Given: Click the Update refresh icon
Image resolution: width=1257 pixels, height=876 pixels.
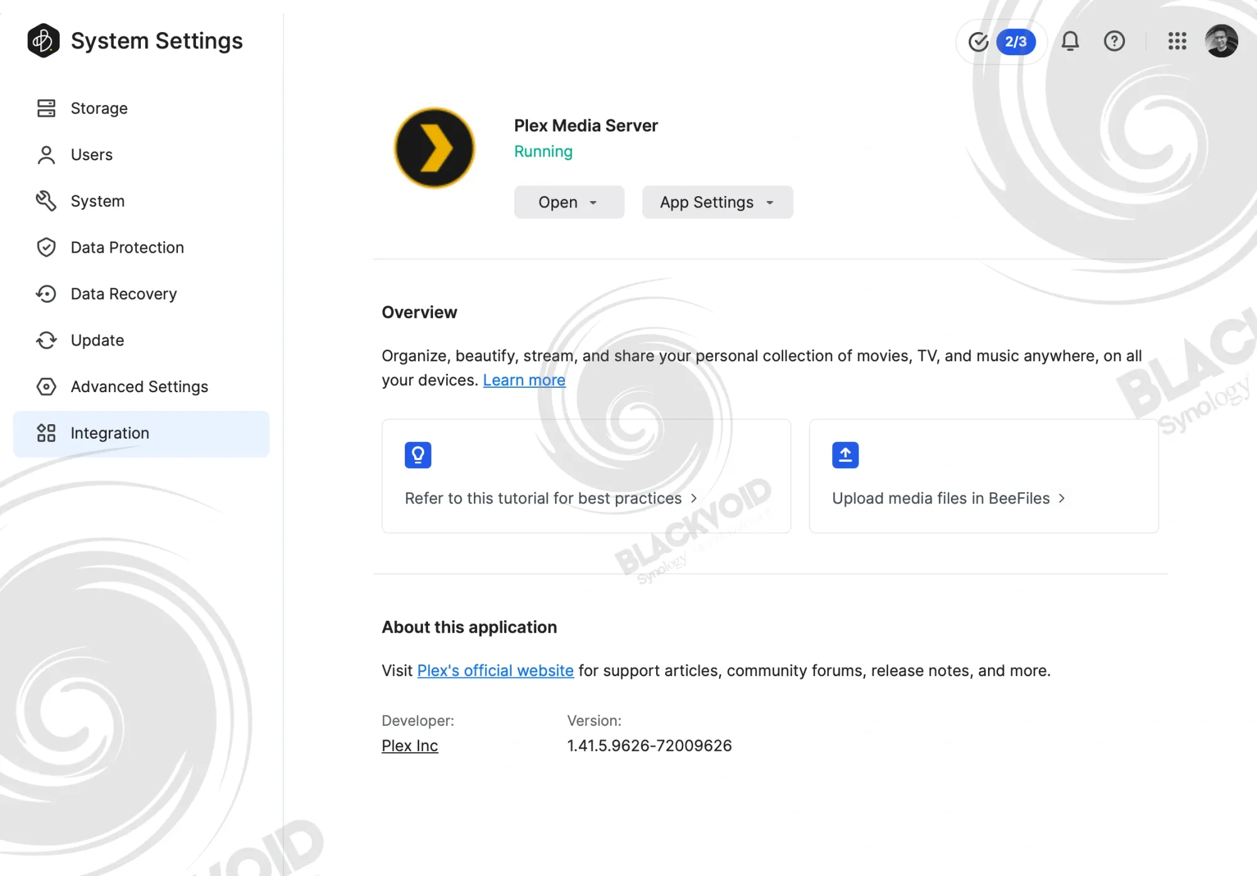Looking at the screenshot, I should click(x=46, y=340).
